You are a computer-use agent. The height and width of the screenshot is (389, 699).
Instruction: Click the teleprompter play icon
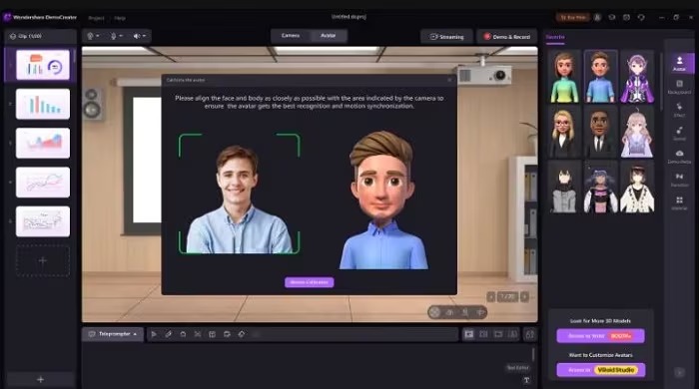coord(154,334)
